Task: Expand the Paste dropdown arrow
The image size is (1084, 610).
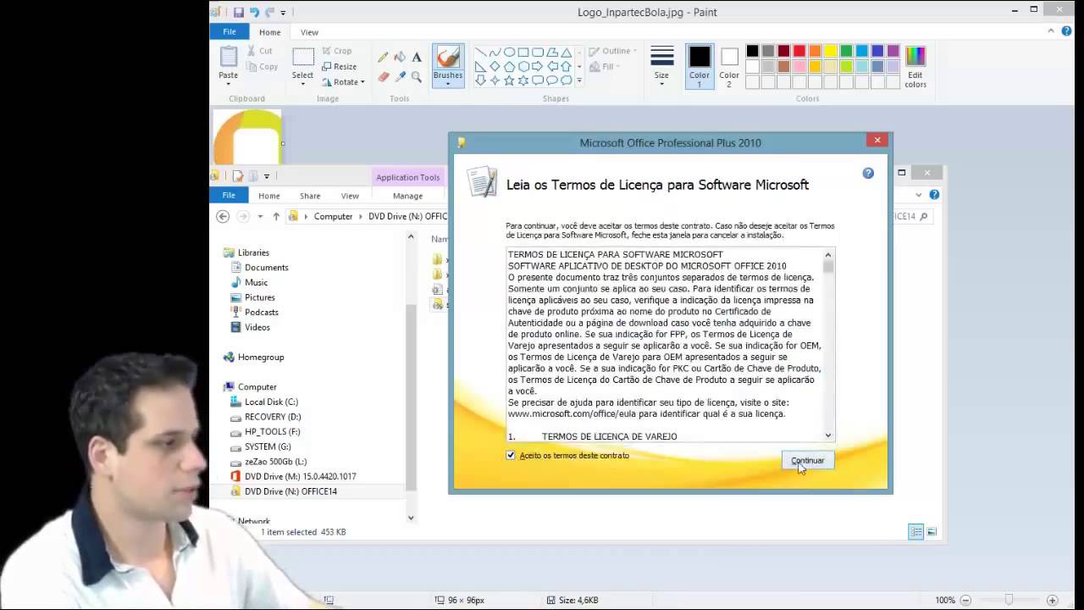Action: 229,83
